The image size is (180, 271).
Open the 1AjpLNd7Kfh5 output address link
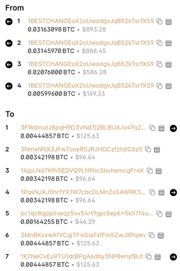[x=82, y=171]
